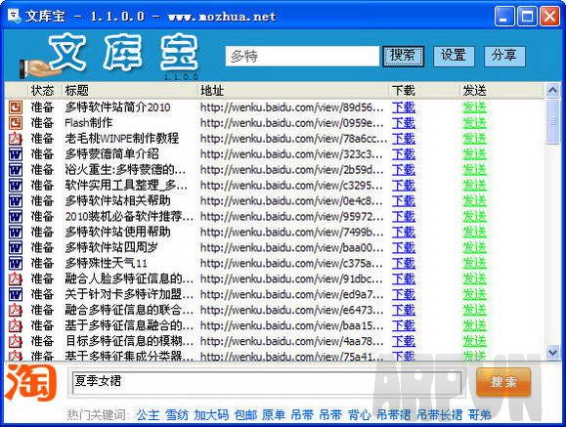Click the PowerPoint icon beside Flash制作
The width and height of the screenshot is (566, 427).
pyautogui.click(x=16, y=123)
